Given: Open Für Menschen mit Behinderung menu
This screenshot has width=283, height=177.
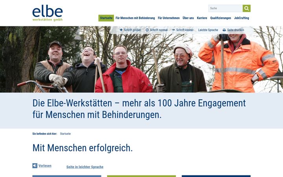Looking at the screenshot, I should 135,18.
